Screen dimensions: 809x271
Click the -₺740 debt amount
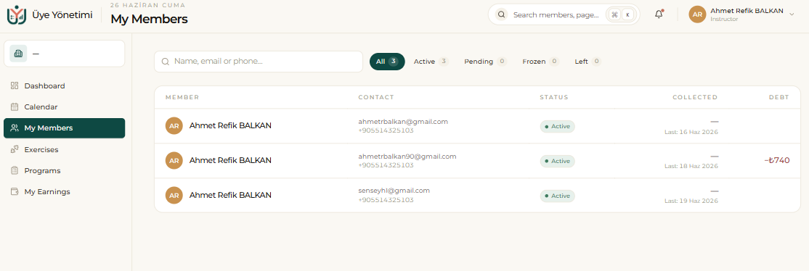click(x=777, y=160)
